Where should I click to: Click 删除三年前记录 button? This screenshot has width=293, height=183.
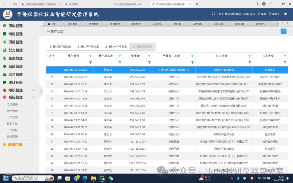coord(60,47)
